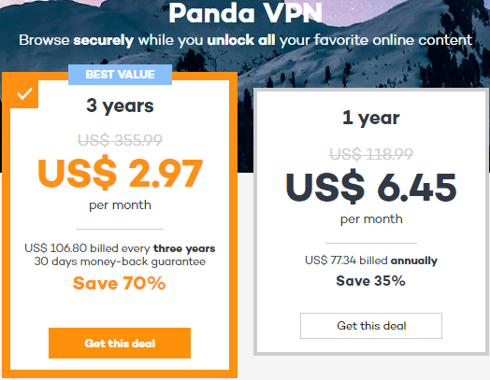Image resolution: width=490 pixels, height=380 pixels.
Task: Click the US$ 6.45 price
Action: click(371, 187)
